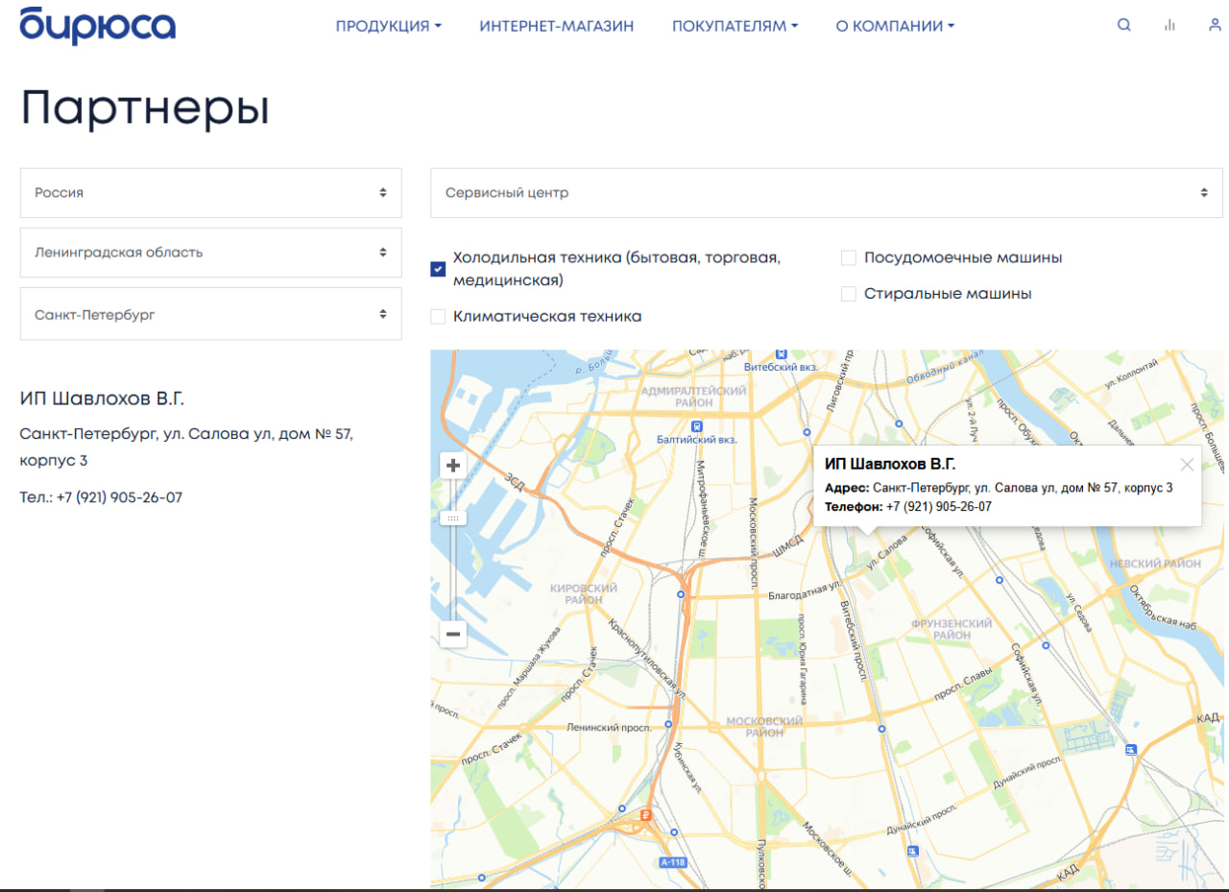Open the О компании menu
Image resolution: width=1229 pixels, height=892 pixels.
(x=895, y=27)
